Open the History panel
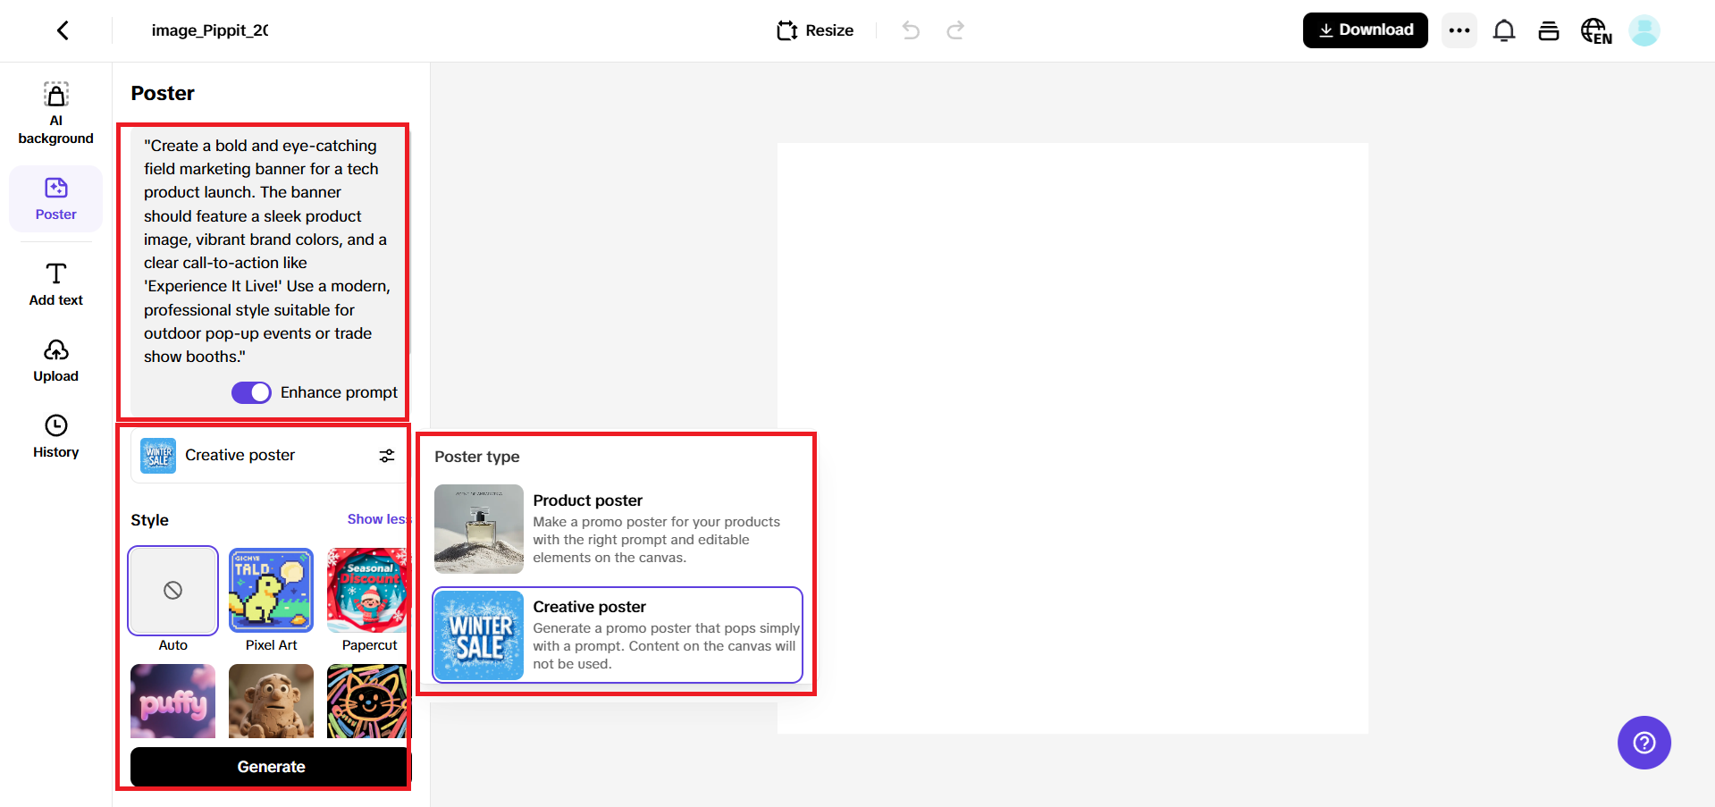 [56, 437]
